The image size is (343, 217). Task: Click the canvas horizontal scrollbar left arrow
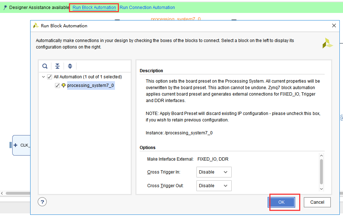[x=2, y=193]
